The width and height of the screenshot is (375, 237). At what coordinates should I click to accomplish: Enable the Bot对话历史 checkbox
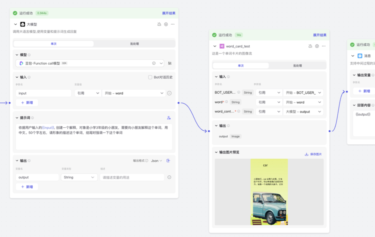(x=150, y=77)
